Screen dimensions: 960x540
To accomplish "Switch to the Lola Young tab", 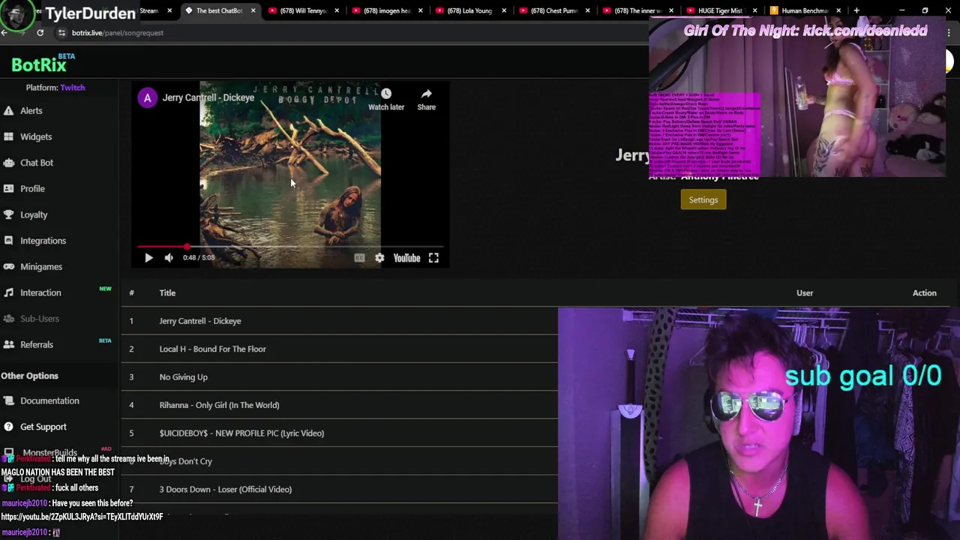I will [471, 10].
